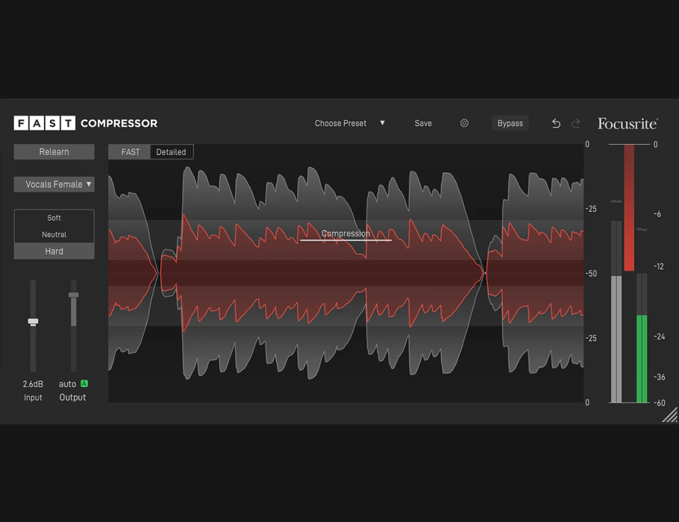Click the FAST Compressor logo

(86, 123)
